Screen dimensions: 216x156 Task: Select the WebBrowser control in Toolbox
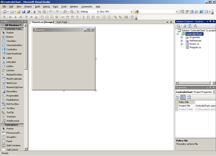pyautogui.click(x=12, y=121)
